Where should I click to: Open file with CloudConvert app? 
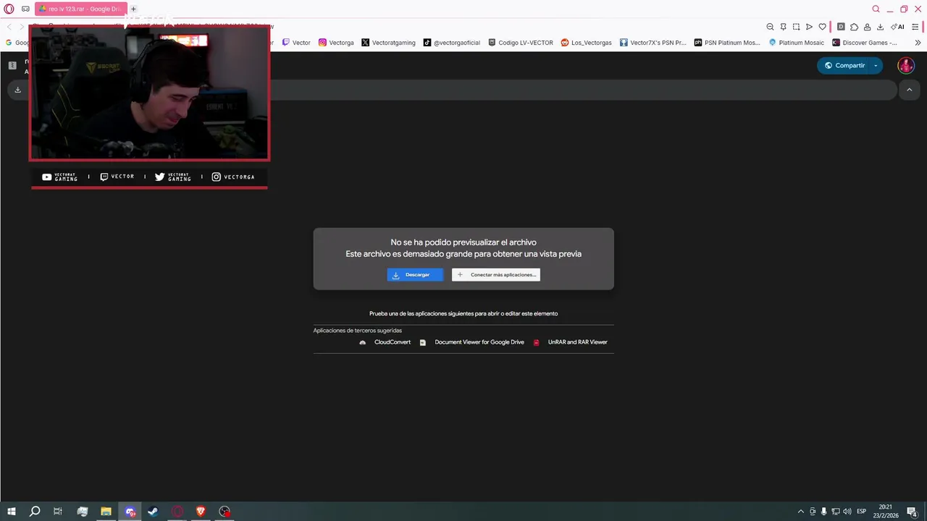click(385, 342)
